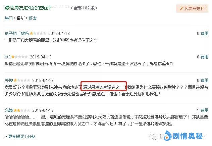Open user 妹子的手软吗 profile
212x146 pixels.
16,33
